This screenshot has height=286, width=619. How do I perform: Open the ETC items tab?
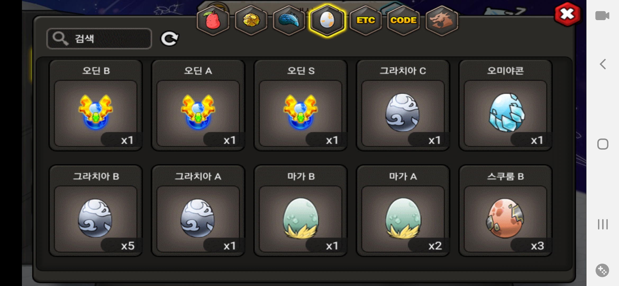tap(366, 20)
